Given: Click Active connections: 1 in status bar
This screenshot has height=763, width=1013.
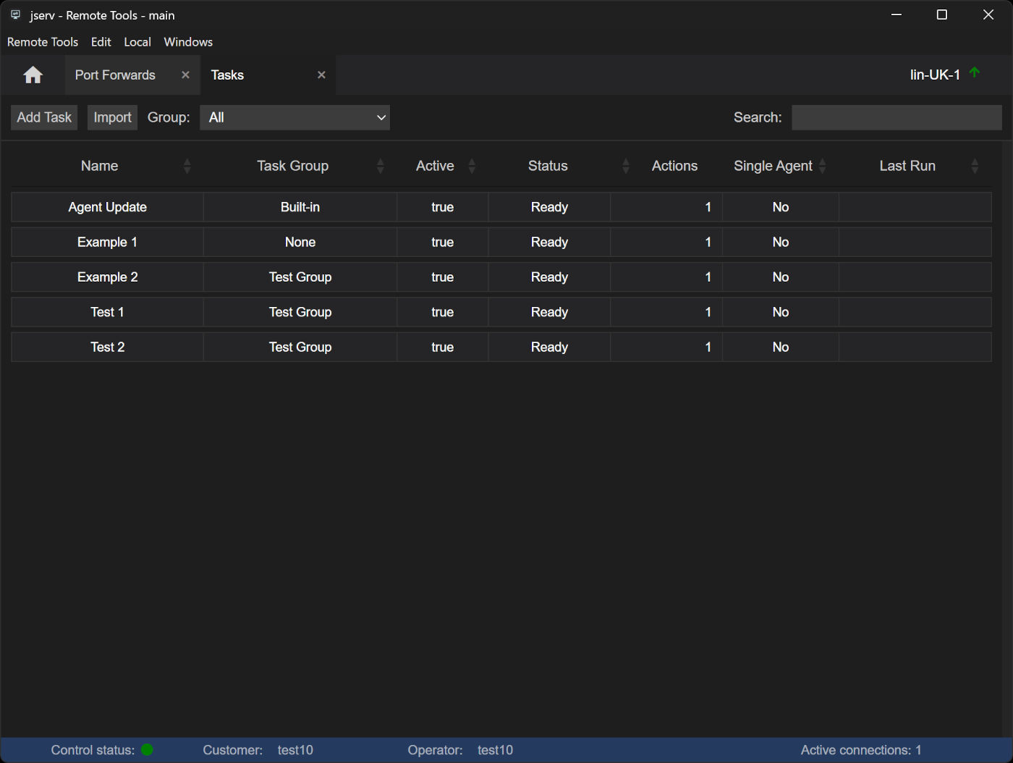Looking at the screenshot, I should point(861,750).
